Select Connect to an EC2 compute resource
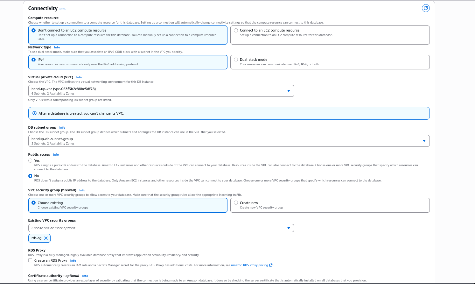 236,30
